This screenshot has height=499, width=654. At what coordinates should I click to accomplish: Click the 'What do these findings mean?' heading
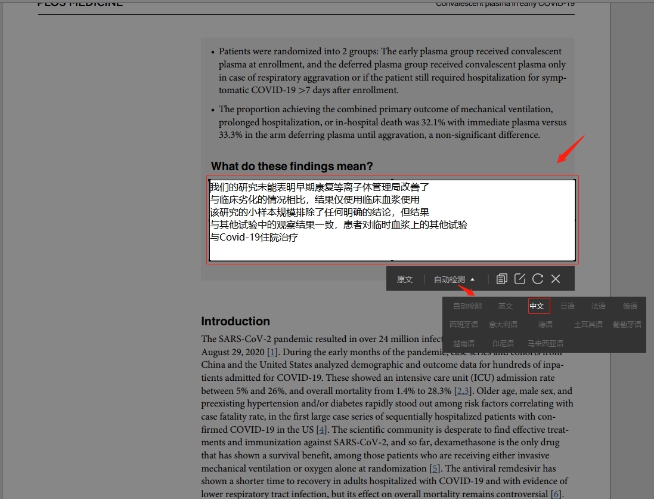[292, 166]
